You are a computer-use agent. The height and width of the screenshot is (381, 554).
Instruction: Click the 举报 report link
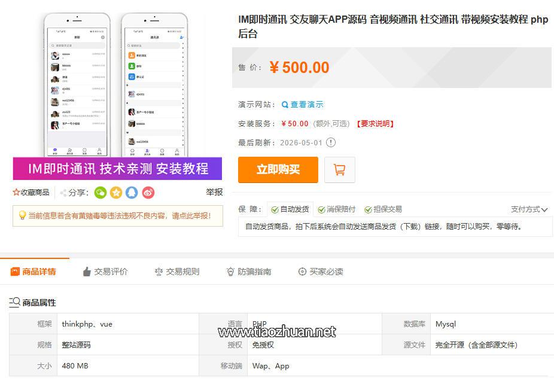[214, 192]
